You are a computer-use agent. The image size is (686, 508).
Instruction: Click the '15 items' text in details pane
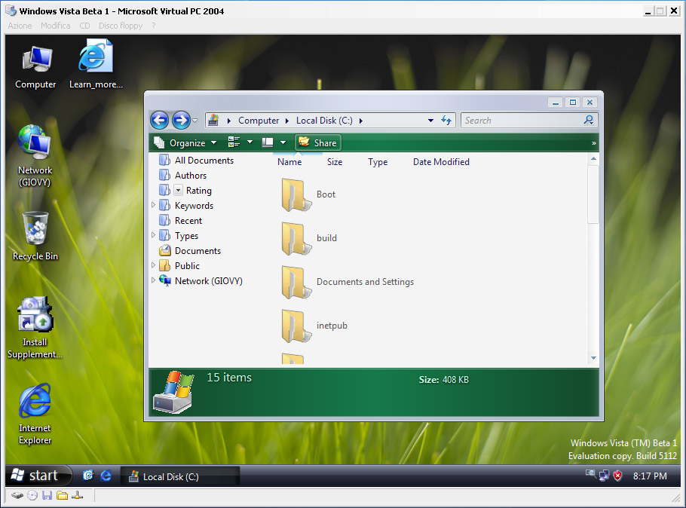pyautogui.click(x=229, y=378)
